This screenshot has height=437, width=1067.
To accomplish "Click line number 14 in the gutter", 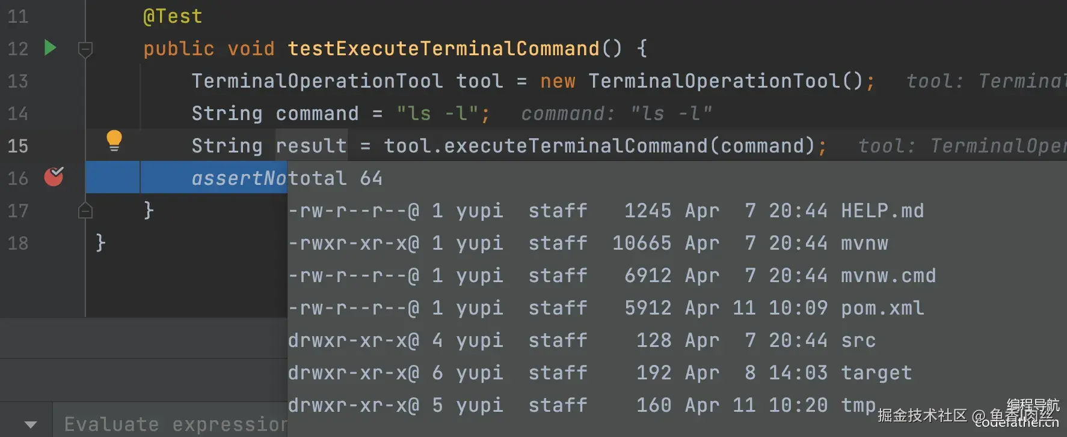I will point(18,113).
